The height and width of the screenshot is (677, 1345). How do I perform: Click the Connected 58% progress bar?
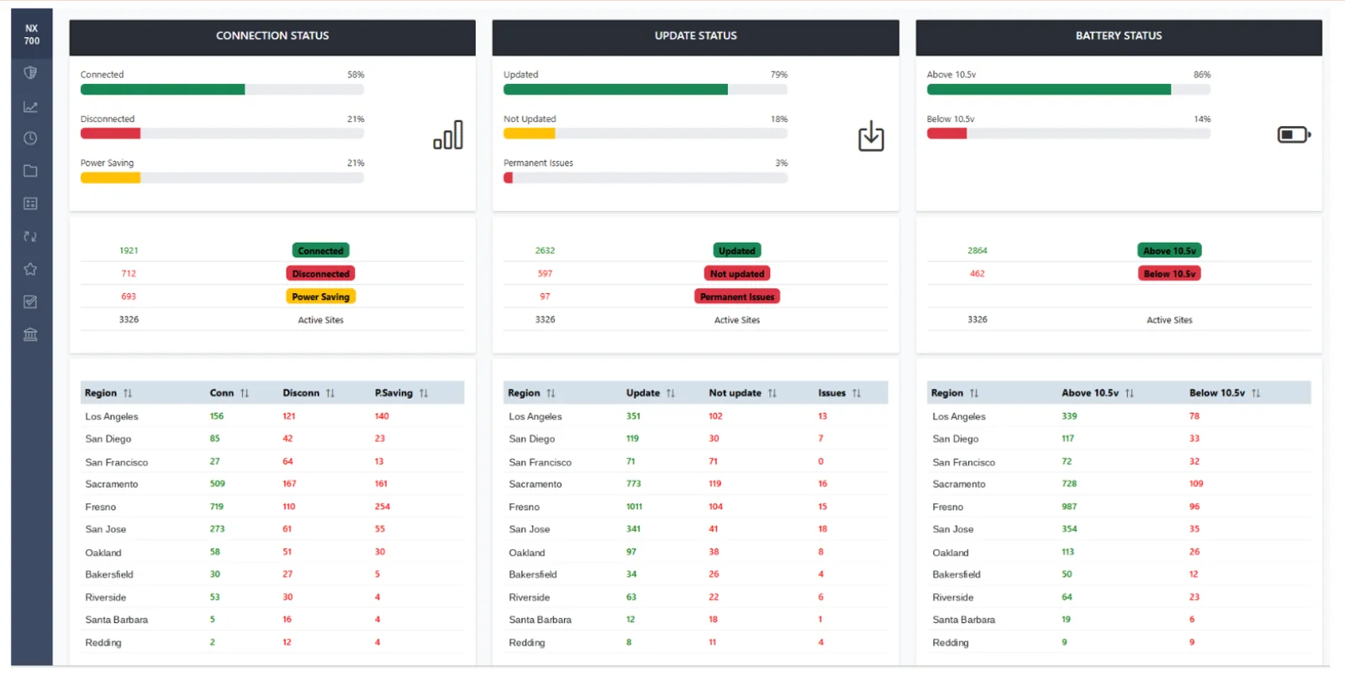click(222, 89)
